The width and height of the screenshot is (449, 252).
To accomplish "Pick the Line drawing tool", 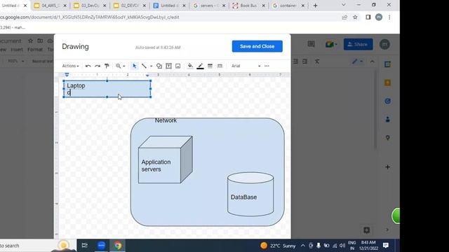I will [144, 66].
